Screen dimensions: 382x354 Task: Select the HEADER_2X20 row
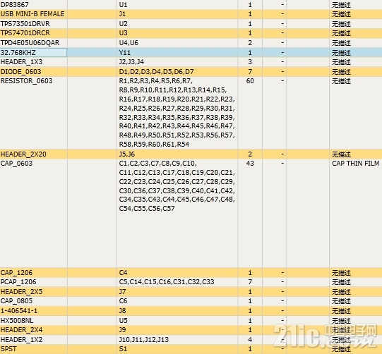tap(191, 154)
